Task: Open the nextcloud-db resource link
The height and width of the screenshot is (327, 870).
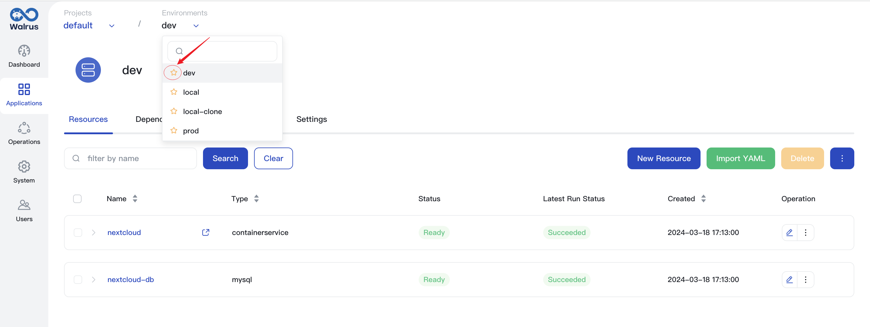Action: pos(130,279)
